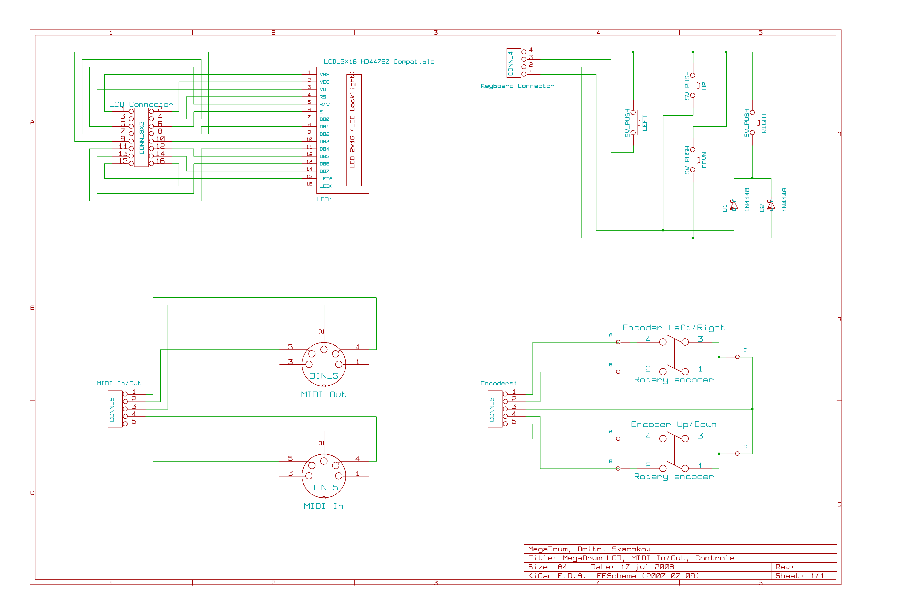Screen dimensions: 900x615
Task: Click the LCD_2X16 HD44780 Compatible label
Action: click(379, 62)
